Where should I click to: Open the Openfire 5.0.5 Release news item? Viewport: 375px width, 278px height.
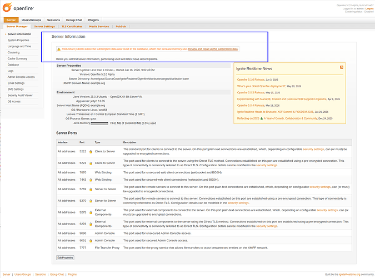251,93
